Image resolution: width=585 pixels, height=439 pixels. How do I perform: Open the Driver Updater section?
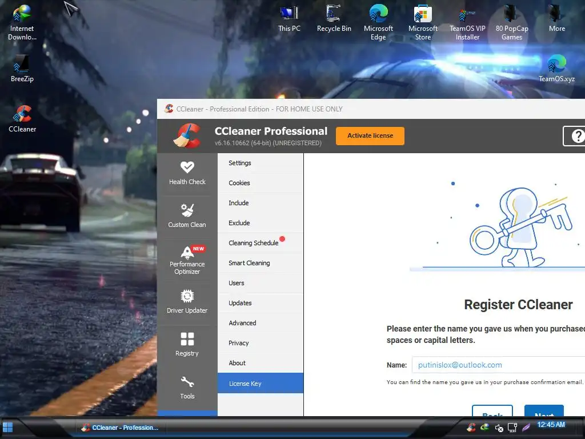[x=187, y=302]
